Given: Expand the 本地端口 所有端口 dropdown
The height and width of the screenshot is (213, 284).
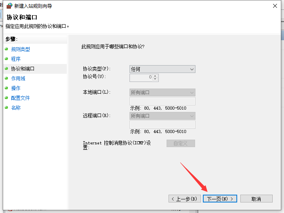Looking at the screenshot, I should (x=162, y=92).
